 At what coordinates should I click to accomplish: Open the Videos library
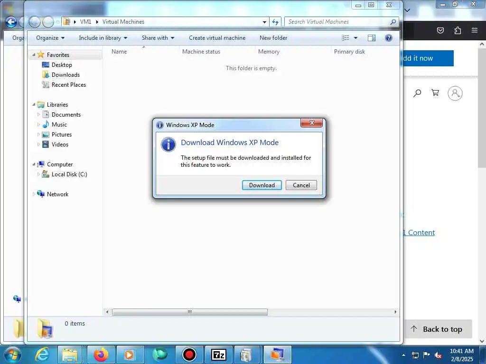pyautogui.click(x=60, y=144)
